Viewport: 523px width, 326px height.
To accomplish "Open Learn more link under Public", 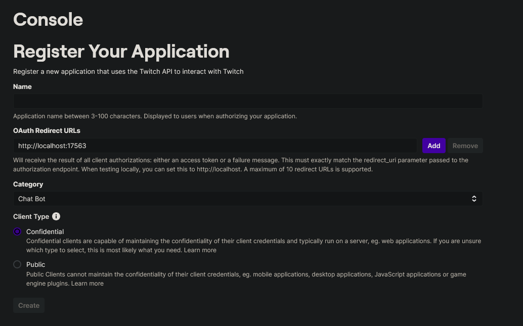I will coord(88,284).
